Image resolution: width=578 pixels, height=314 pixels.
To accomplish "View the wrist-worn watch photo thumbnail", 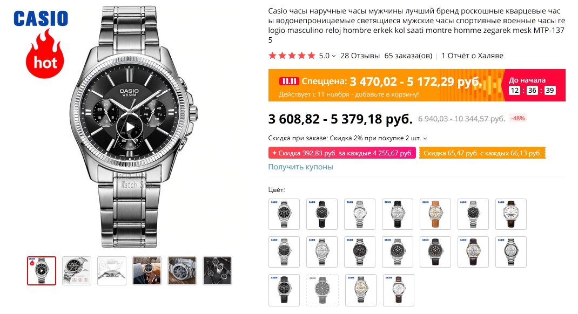I will click(147, 270).
